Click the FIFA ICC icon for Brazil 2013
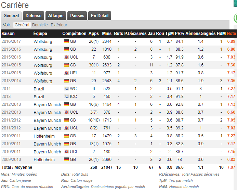This screenshot has height=190, width=237. pos(66,96)
